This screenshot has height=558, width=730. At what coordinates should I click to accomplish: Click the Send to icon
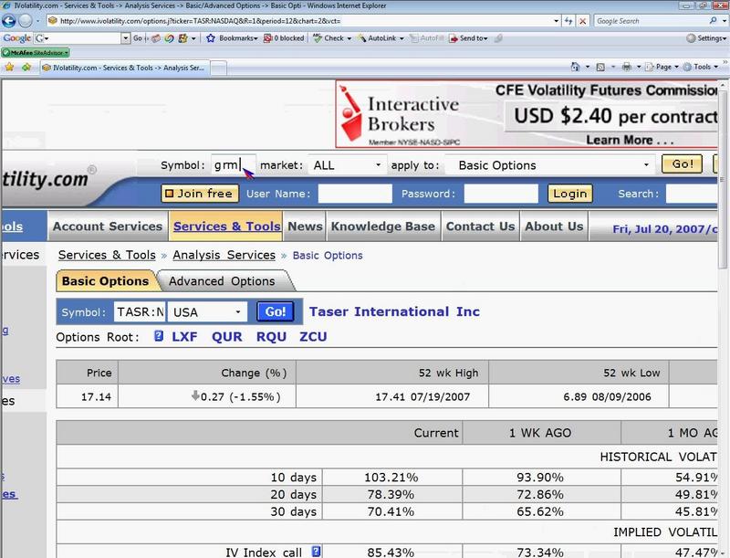(453, 38)
